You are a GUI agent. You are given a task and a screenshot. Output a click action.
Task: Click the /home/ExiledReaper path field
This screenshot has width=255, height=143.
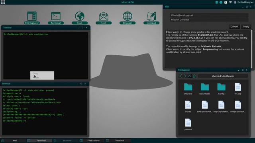click(x=223, y=76)
